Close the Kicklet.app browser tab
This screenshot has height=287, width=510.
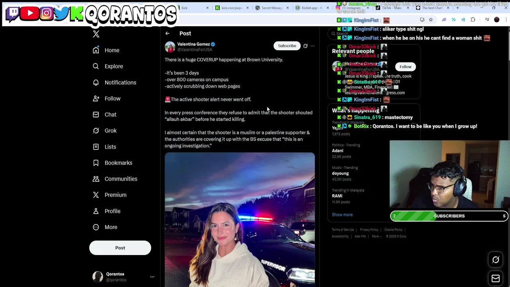328,8
